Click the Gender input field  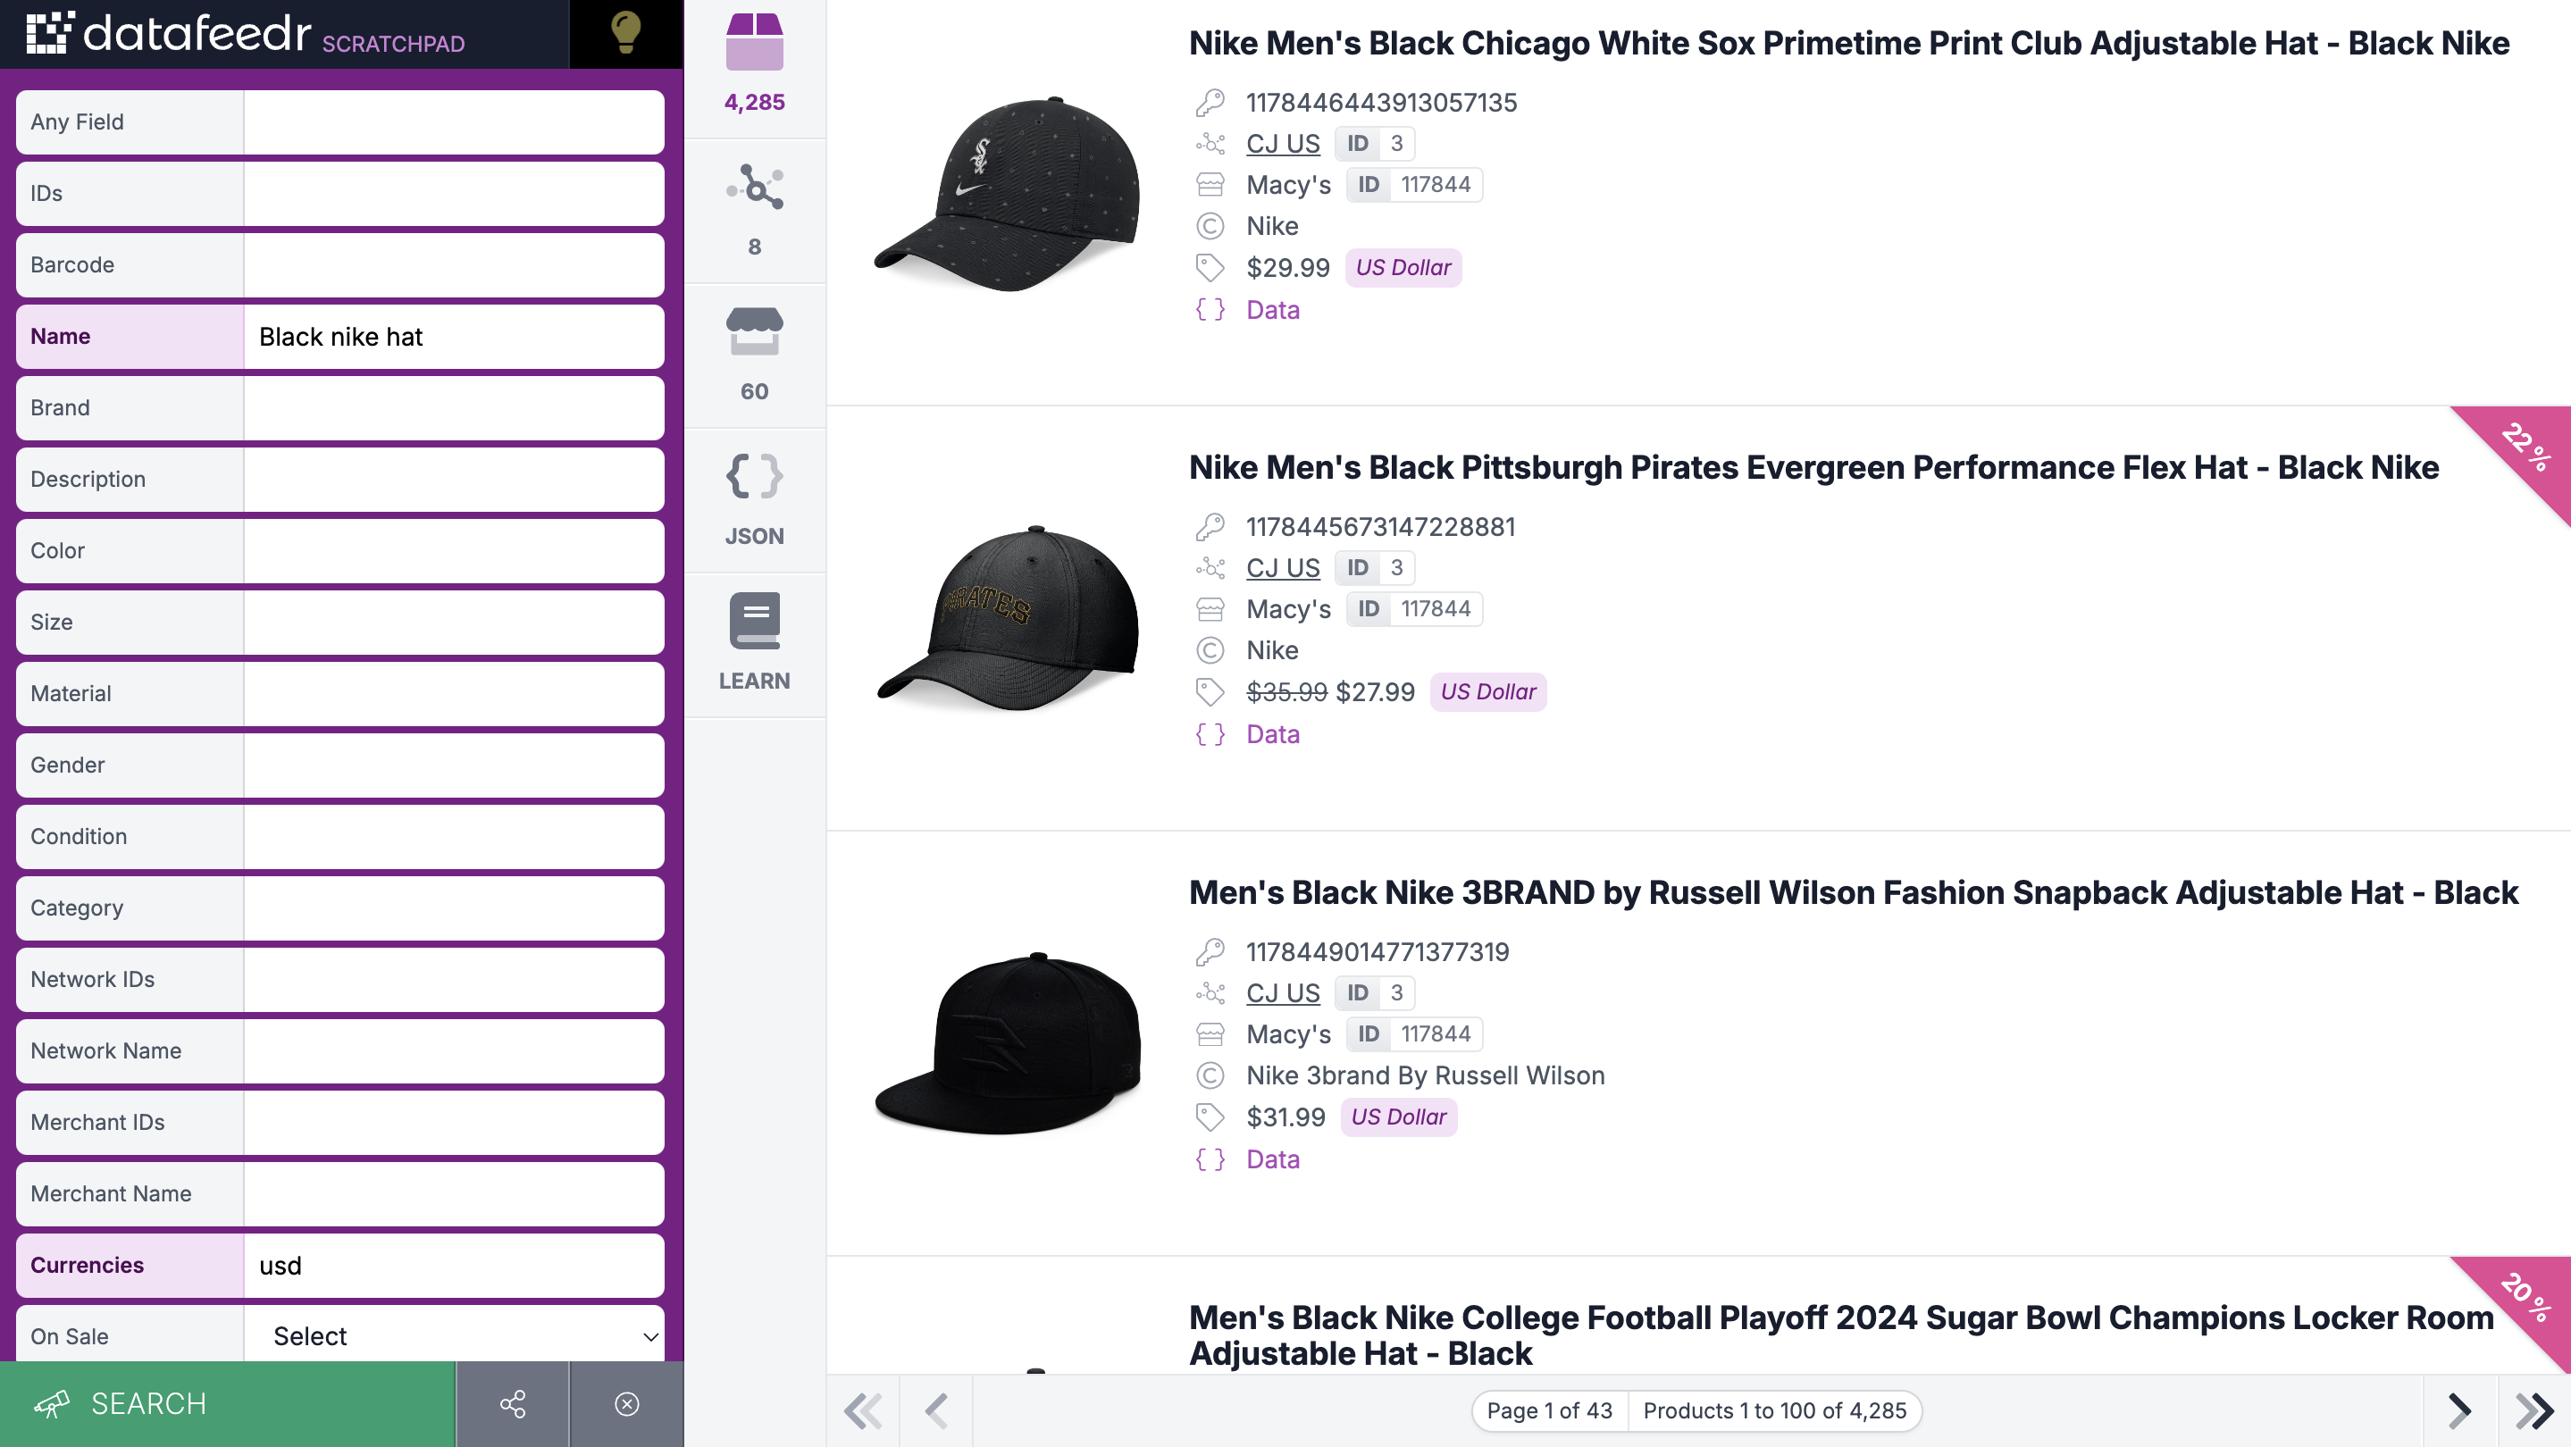(x=454, y=765)
